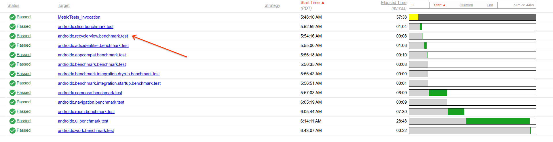Click the passed icon for androidx.navigation.benchmark.test
Screen dimensions: 553x142
(x=12, y=102)
